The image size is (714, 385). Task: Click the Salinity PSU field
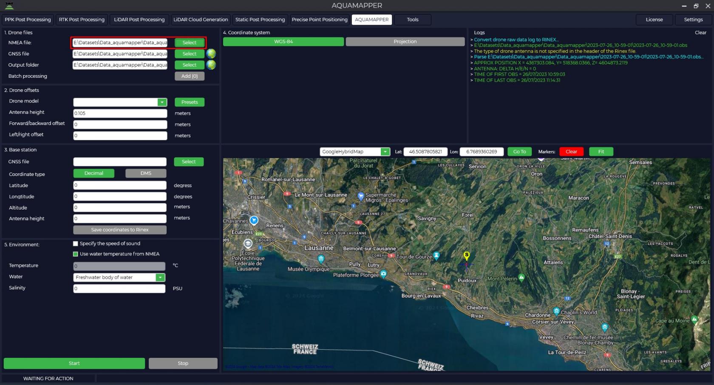click(x=119, y=289)
